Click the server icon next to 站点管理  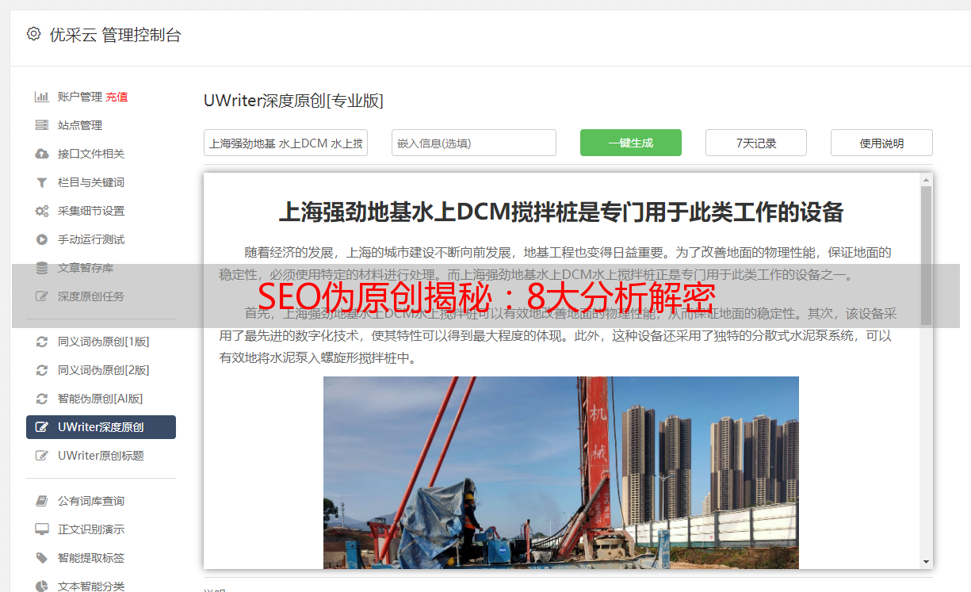pyautogui.click(x=42, y=125)
